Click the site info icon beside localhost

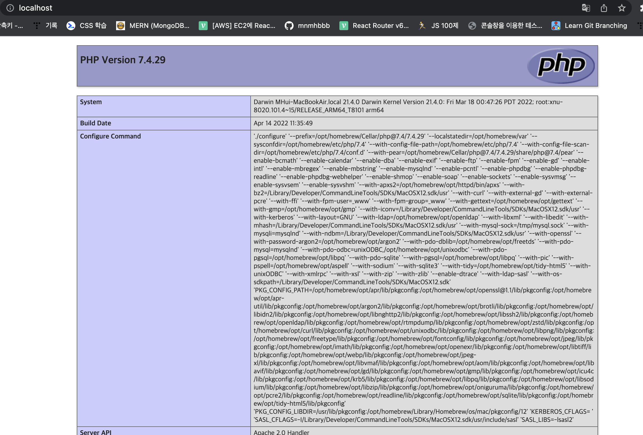10,8
